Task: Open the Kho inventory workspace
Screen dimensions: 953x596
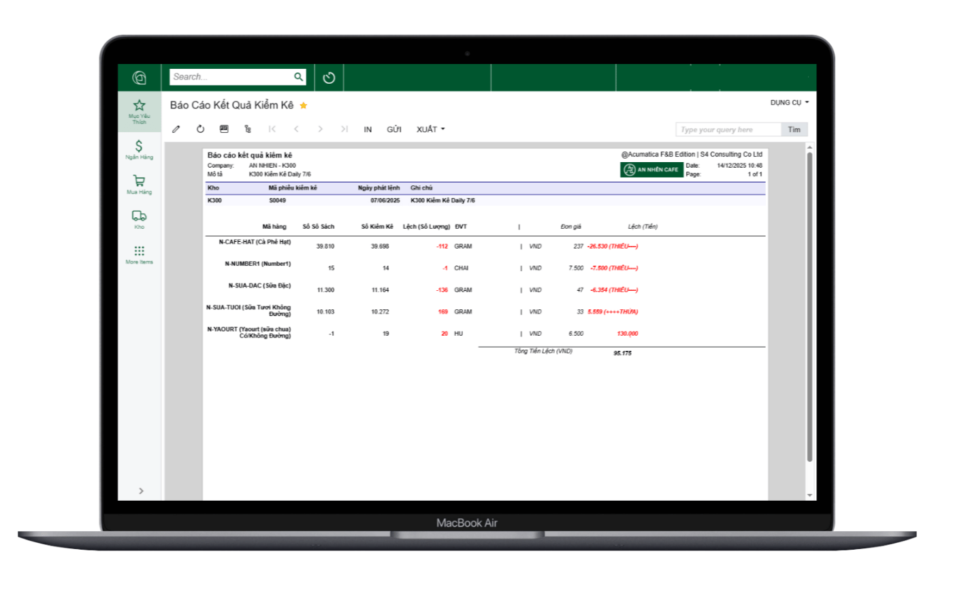Action: point(140,219)
